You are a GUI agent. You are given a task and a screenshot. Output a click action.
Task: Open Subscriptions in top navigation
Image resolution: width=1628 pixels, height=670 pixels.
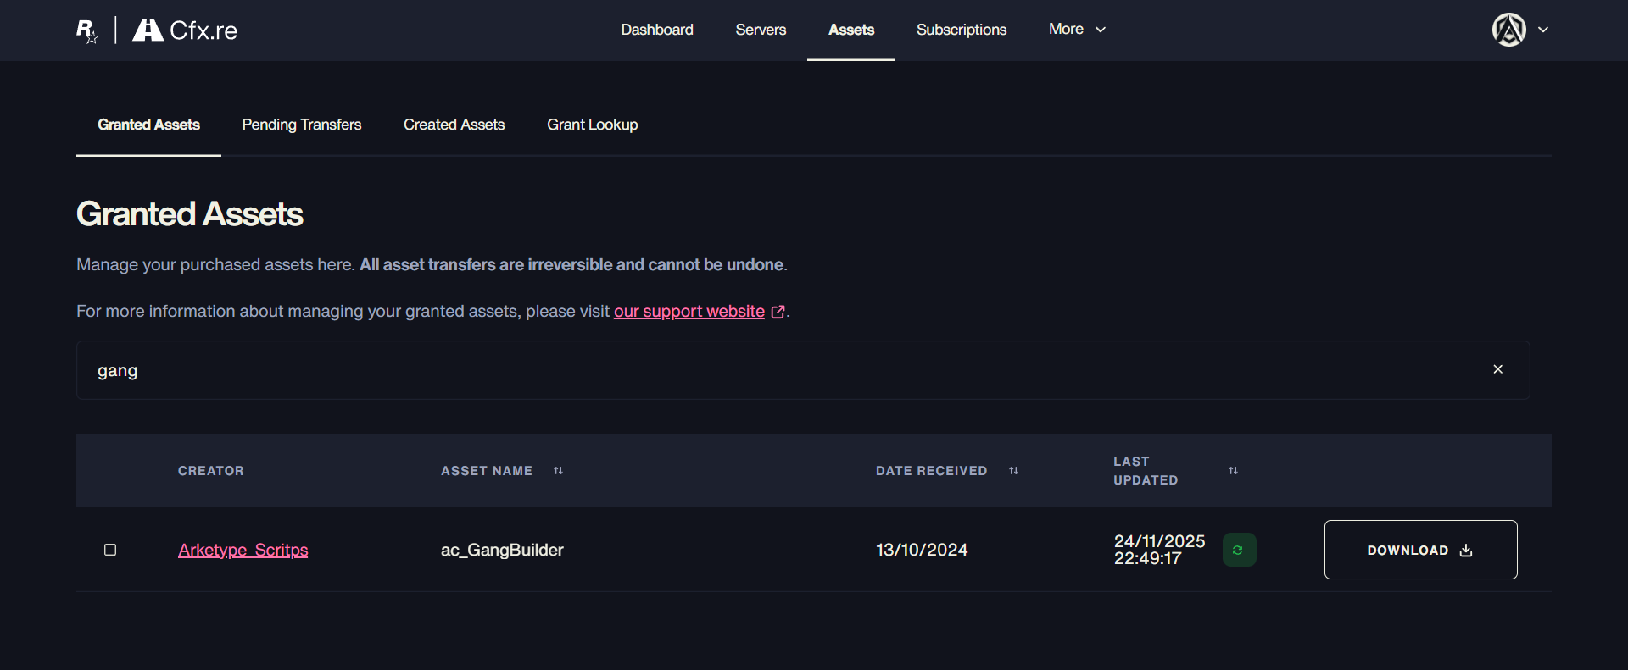pos(961,30)
